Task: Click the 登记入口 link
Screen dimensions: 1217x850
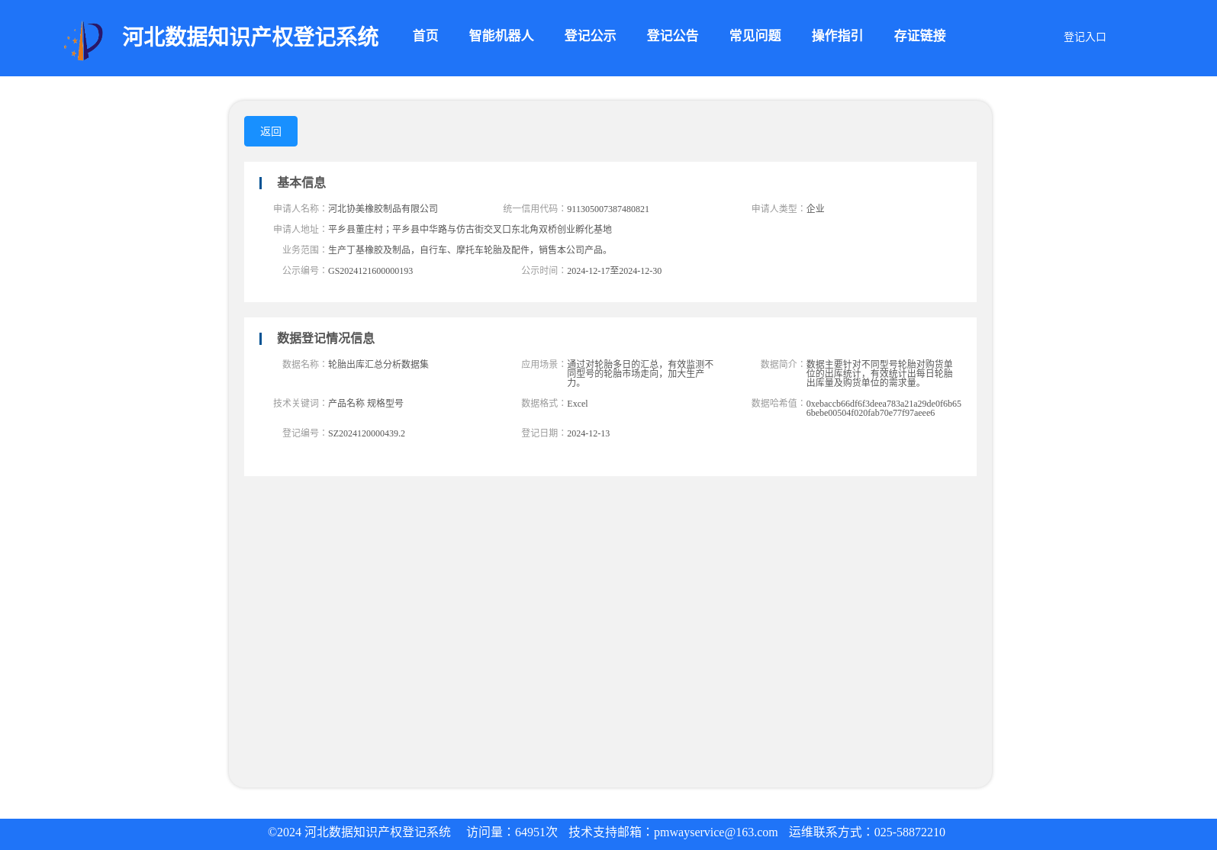Action: [x=1084, y=37]
